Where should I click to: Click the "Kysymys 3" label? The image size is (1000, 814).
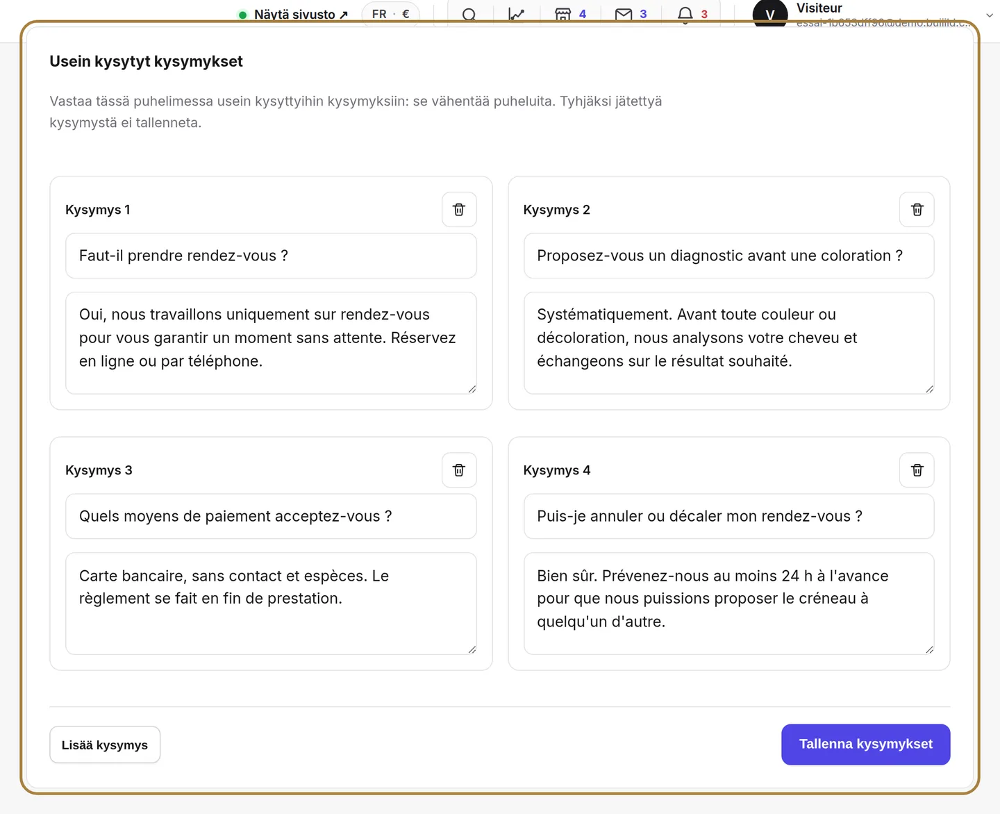99,470
